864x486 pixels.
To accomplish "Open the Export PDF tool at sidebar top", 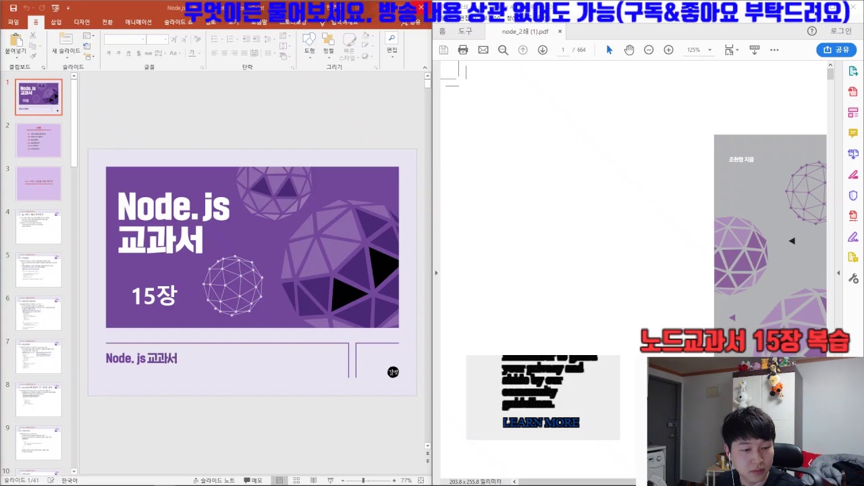I will (853, 72).
